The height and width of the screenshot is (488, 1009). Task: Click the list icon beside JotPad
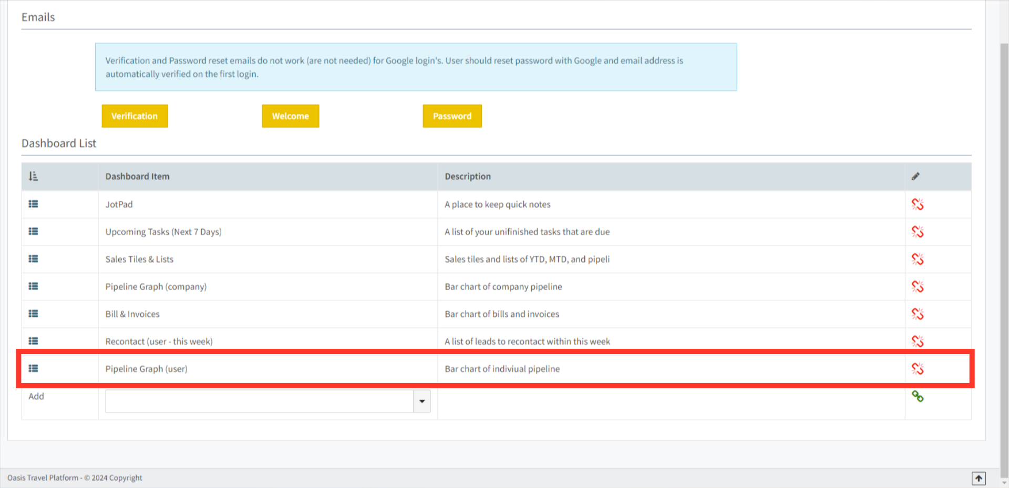pyautogui.click(x=33, y=204)
